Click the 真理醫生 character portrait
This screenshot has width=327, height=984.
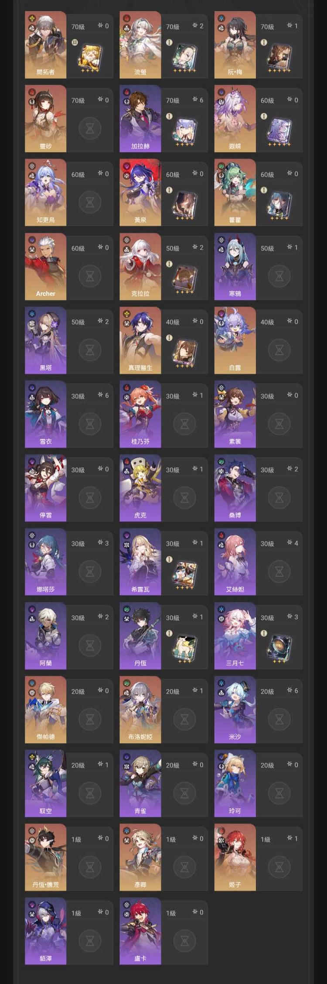pyautogui.click(x=140, y=340)
